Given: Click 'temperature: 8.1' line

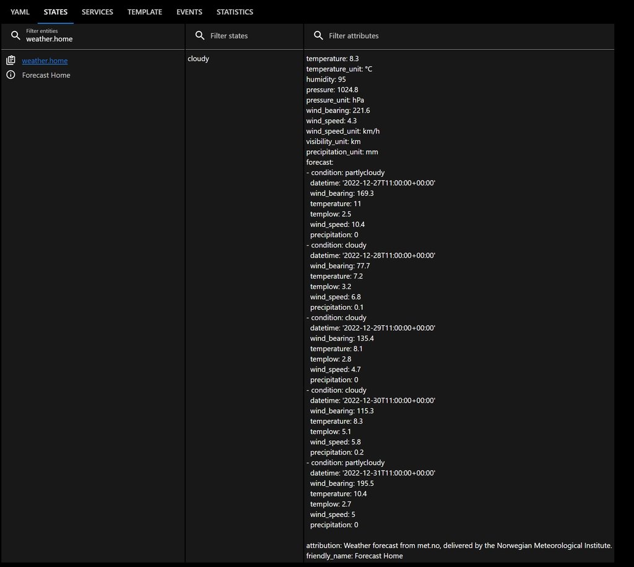Looking at the screenshot, I should pyautogui.click(x=336, y=349).
